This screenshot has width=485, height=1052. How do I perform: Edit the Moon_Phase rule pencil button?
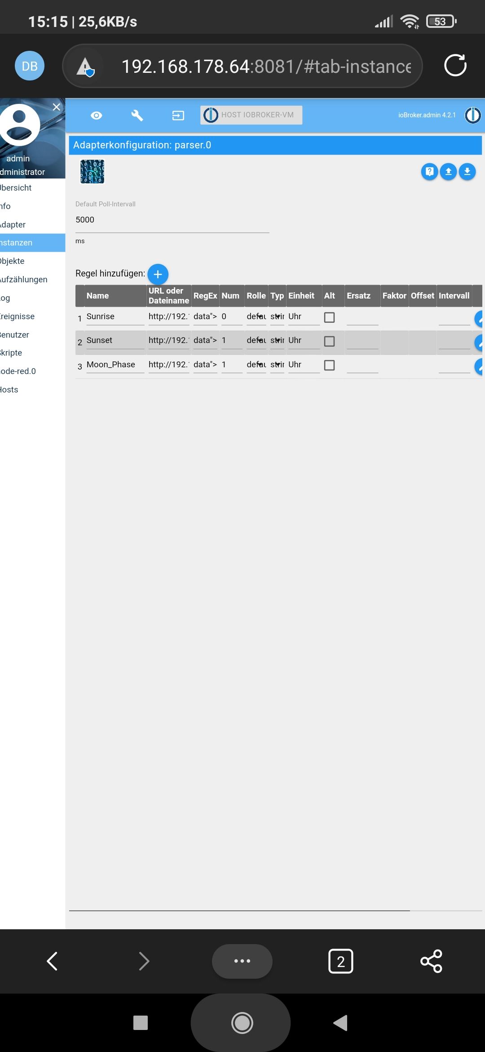[479, 366]
